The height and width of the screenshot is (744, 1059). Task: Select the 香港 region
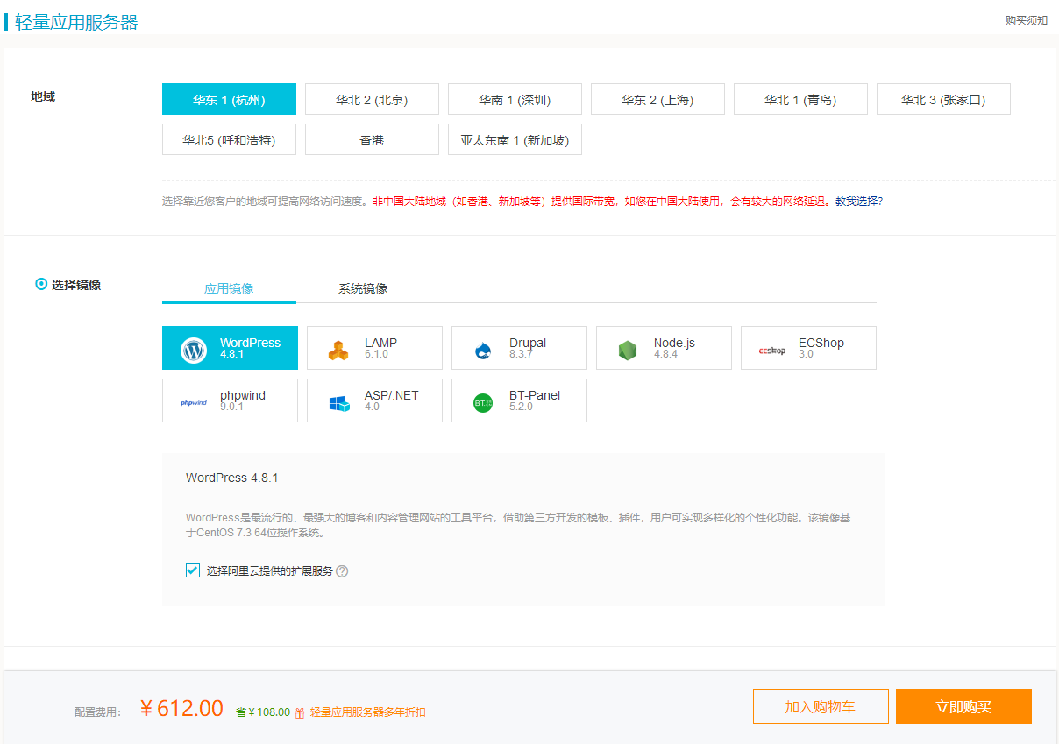[372, 139]
